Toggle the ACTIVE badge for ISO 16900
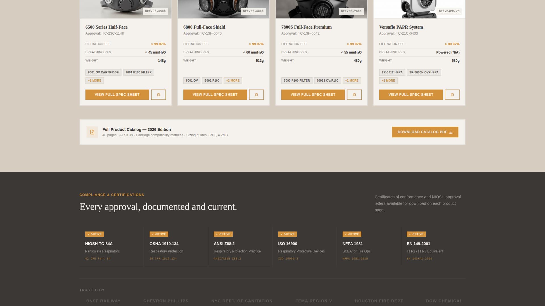 [288, 234]
